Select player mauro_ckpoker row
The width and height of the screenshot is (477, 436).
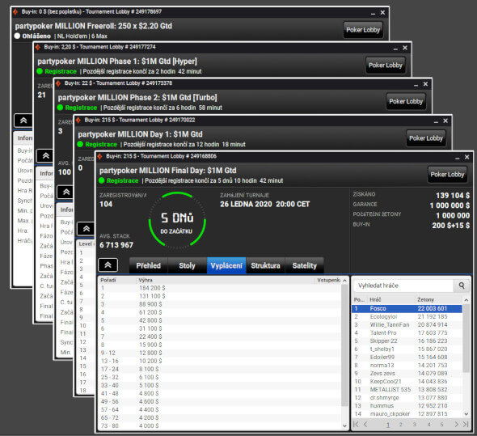407,414
